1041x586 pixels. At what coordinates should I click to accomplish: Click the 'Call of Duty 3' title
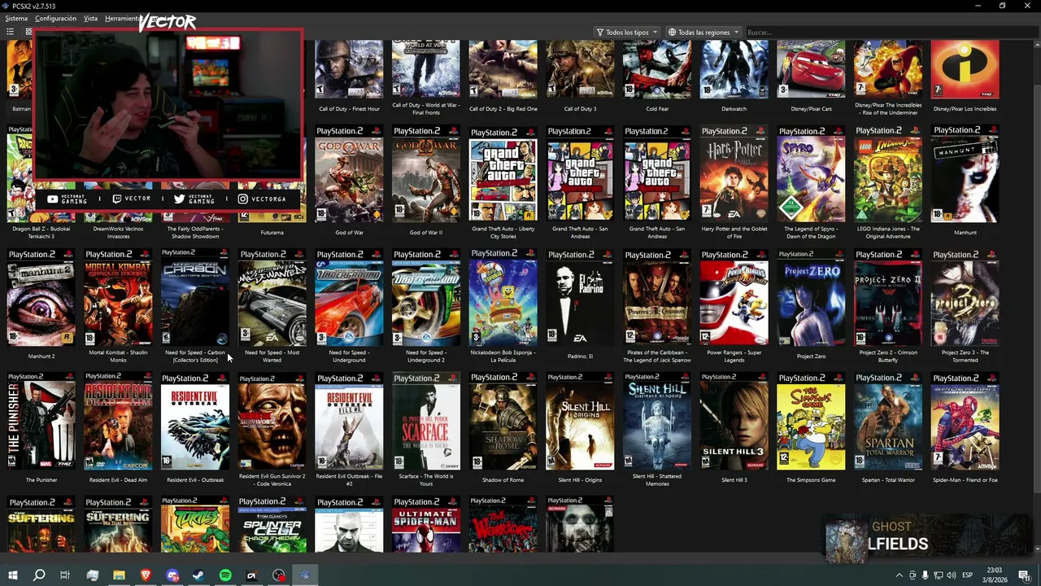(580, 109)
